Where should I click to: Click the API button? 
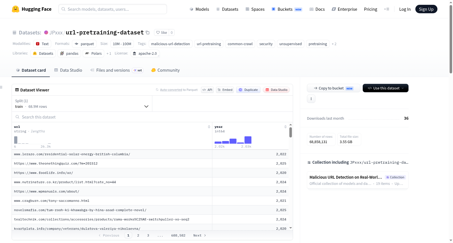pos(207,90)
